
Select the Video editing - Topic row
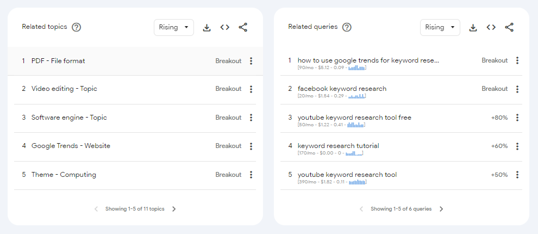tap(64, 89)
